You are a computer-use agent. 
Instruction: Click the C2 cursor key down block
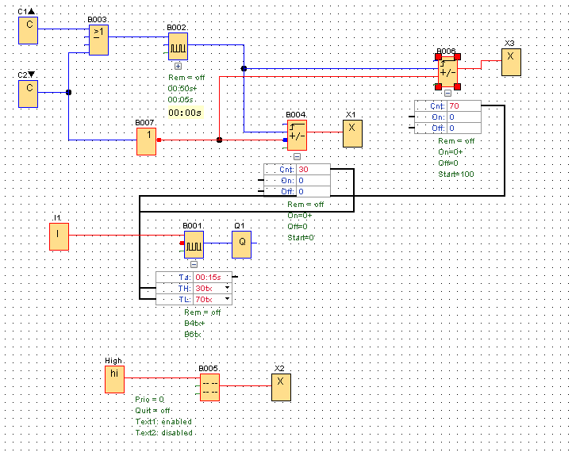coord(29,93)
